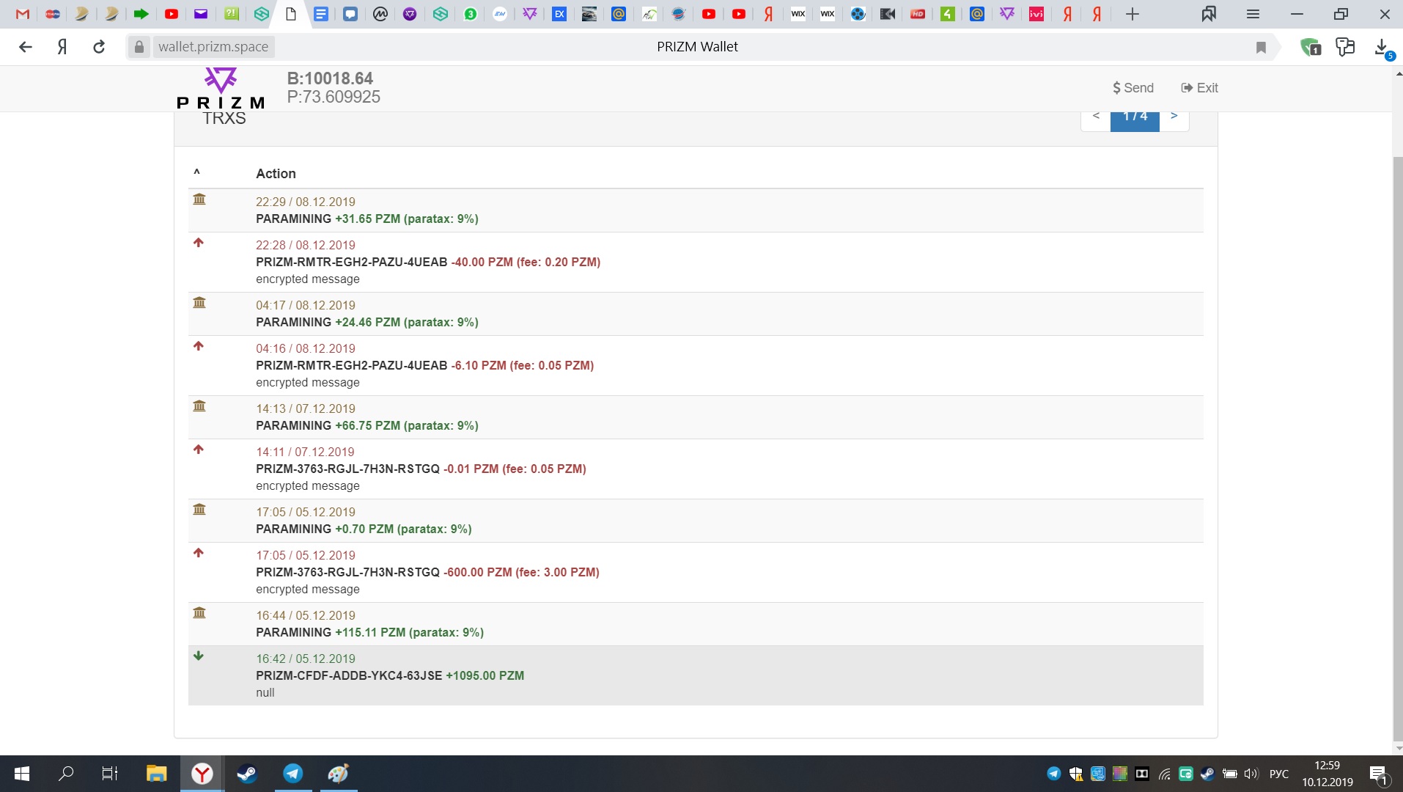The height and width of the screenshot is (792, 1403).
Task: Click bank icon for +24.46 PZM paramining
Action: [x=199, y=303]
